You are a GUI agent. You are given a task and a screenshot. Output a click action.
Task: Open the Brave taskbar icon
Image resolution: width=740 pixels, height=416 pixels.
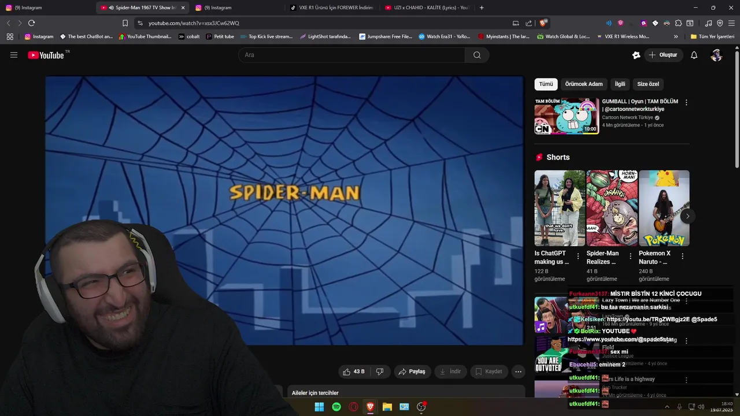tap(370, 407)
